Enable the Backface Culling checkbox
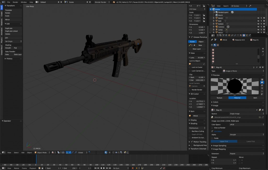 pos(190,131)
